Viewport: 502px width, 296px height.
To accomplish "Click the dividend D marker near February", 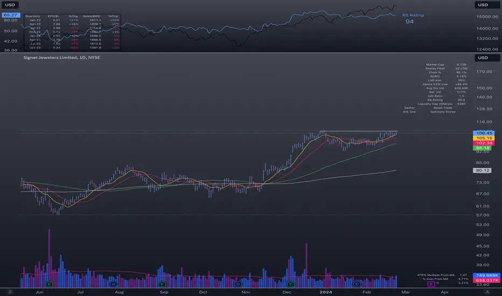I will (357, 284).
